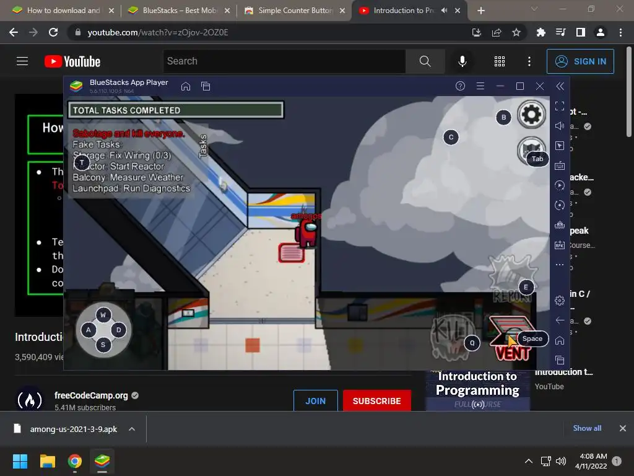Open the freeCodeCamp.org channel link
The height and width of the screenshot is (476, 634).
point(91,395)
